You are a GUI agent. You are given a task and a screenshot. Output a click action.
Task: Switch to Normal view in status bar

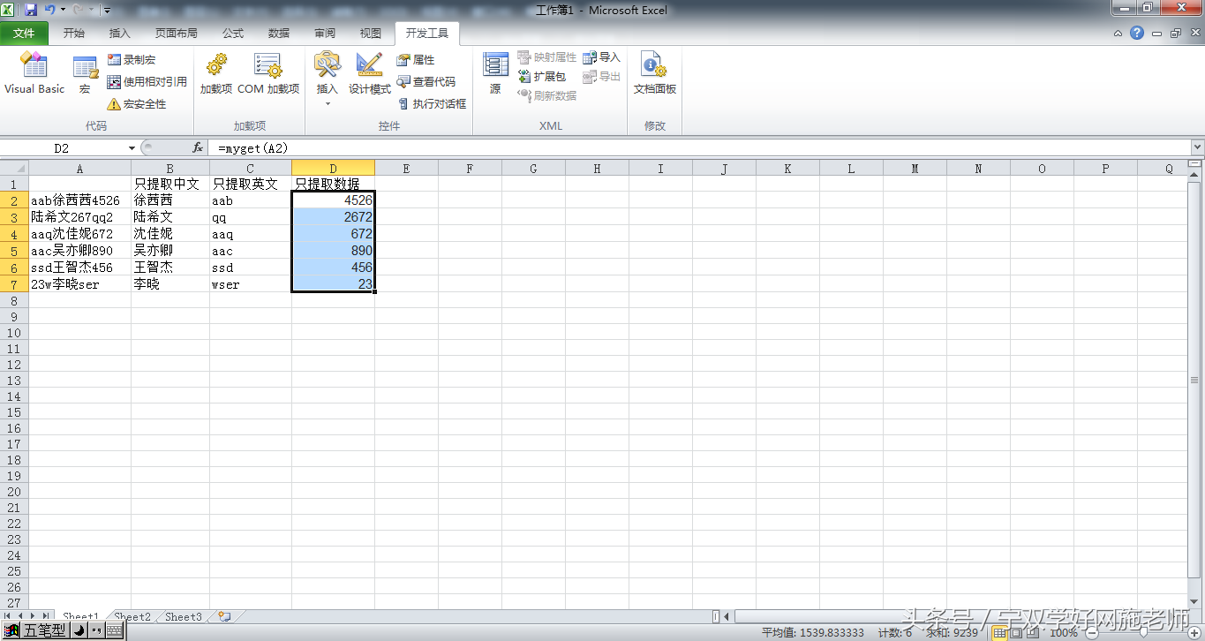999,632
